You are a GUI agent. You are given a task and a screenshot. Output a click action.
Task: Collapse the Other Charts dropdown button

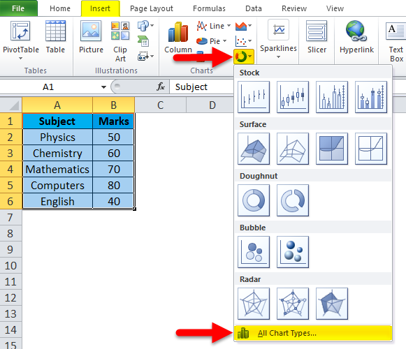tap(244, 57)
